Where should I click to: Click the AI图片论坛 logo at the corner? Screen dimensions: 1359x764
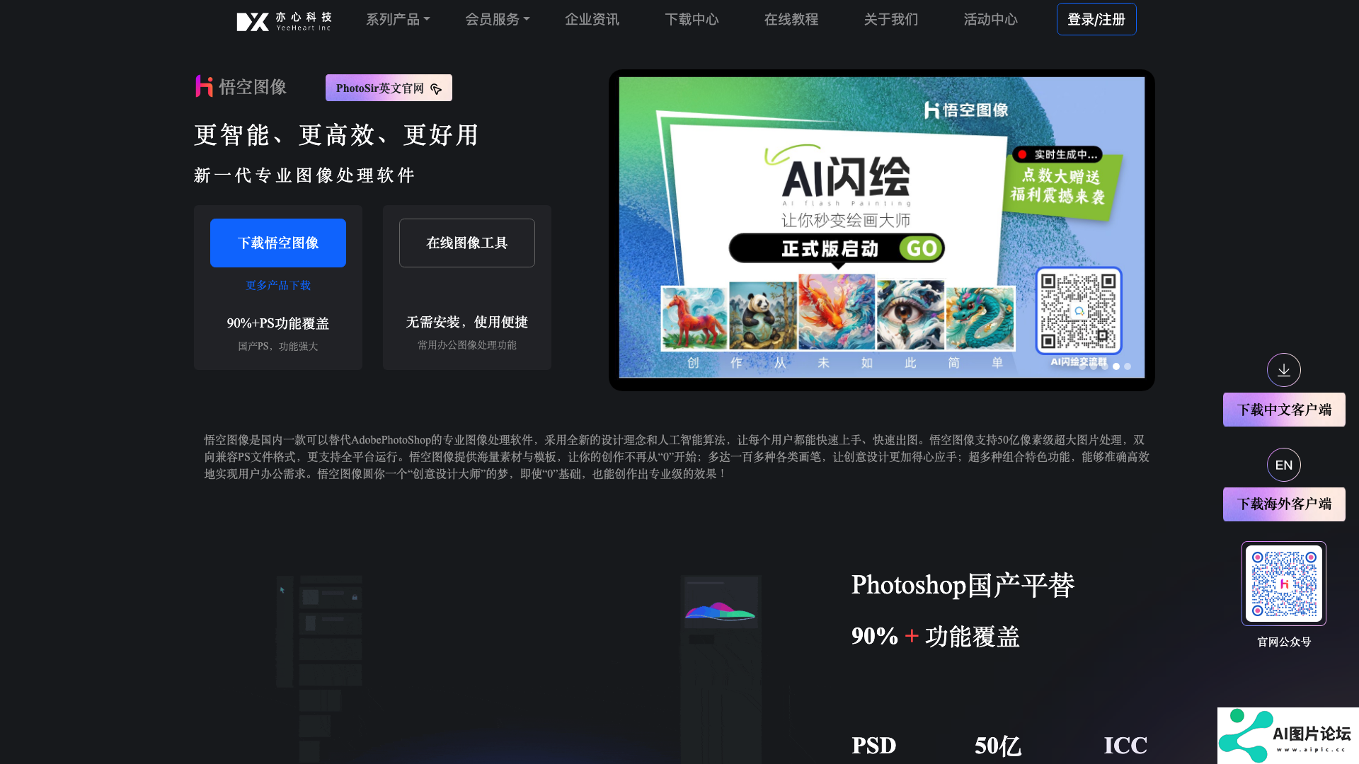click(x=1288, y=736)
